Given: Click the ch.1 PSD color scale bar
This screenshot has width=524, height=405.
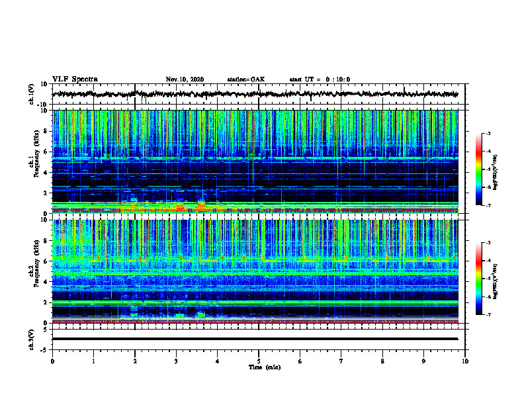Looking at the screenshot, I should tap(479, 169).
